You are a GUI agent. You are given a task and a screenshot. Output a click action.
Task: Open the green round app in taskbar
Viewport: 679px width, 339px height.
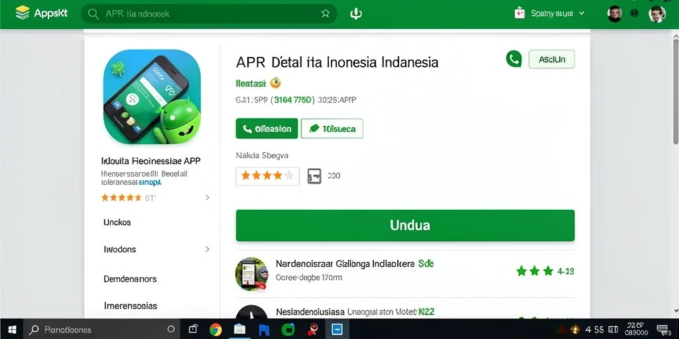coord(288,330)
